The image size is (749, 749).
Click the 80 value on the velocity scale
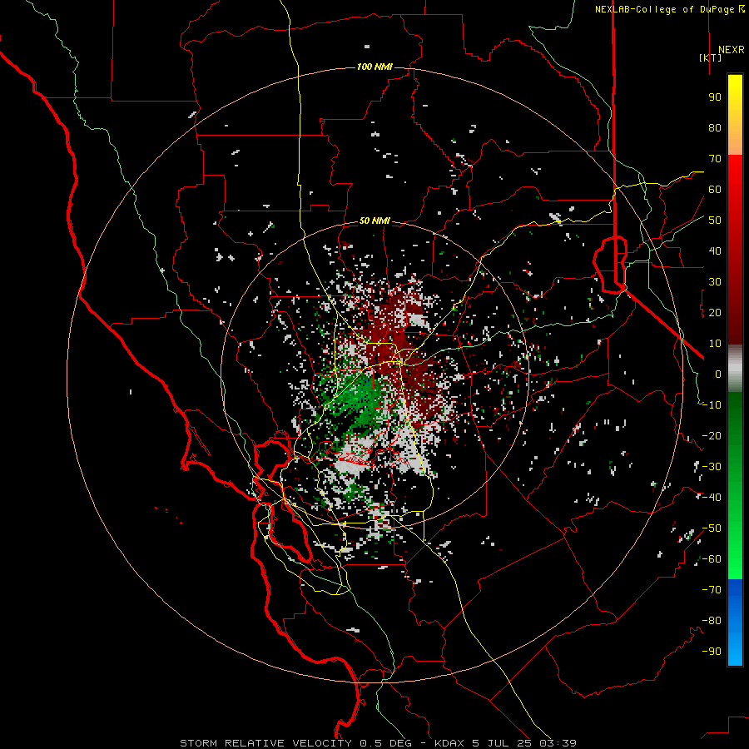pyautogui.click(x=715, y=128)
